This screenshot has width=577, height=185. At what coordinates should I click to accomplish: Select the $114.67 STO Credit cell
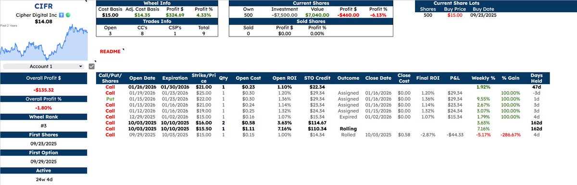click(316, 123)
